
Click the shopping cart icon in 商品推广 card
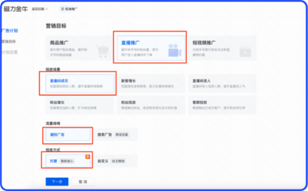tap(102, 51)
